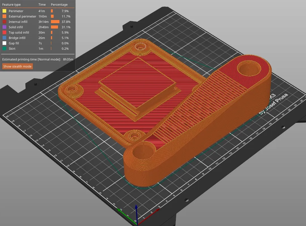Toggle the orange External perimeter swatch
Screen dimensions: 306x226
click(4, 16)
